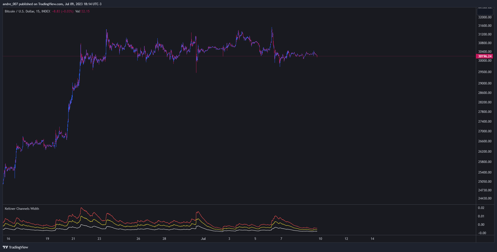Click the 31600.00 price axis label
The image size is (497, 252).
click(485, 26)
